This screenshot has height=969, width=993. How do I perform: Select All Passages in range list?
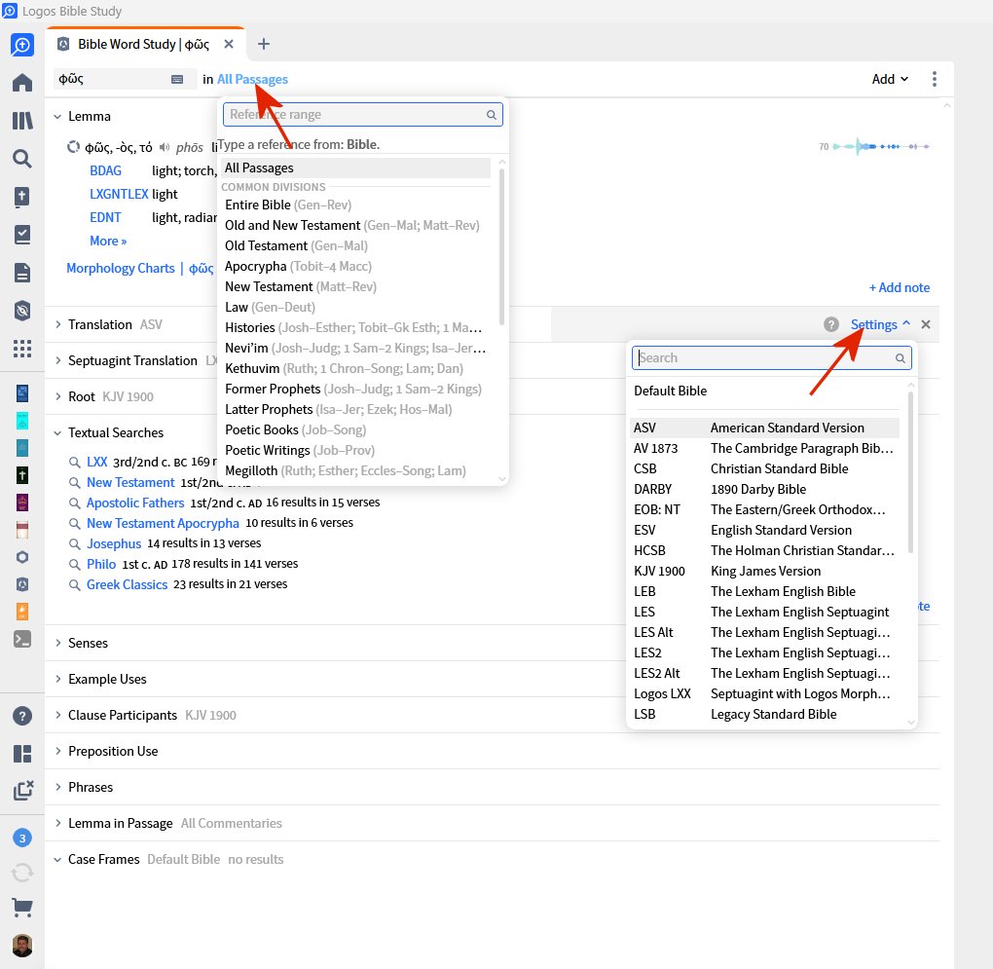point(356,168)
